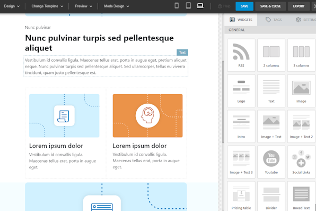Select the Vestibulum paragraph text block
316x211 pixels.
click(x=106, y=66)
